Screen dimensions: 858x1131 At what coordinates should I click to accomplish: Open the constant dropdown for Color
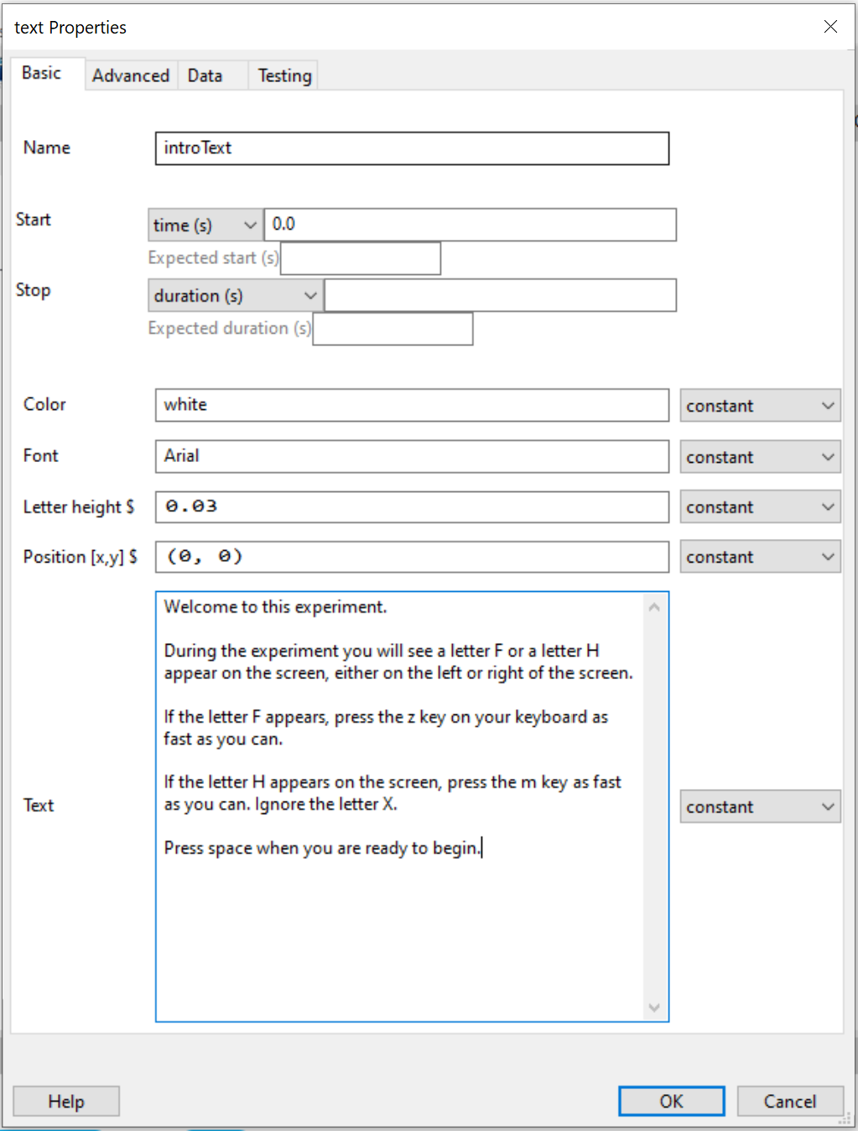tap(759, 406)
